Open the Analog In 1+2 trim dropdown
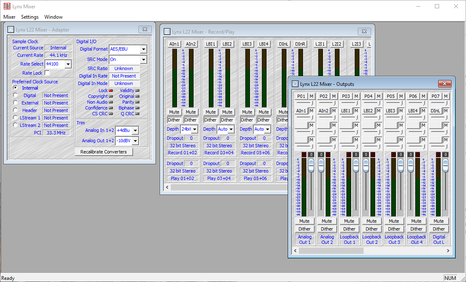The width and height of the screenshot is (466, 282). pyautogui.click(x=135, y=130)
